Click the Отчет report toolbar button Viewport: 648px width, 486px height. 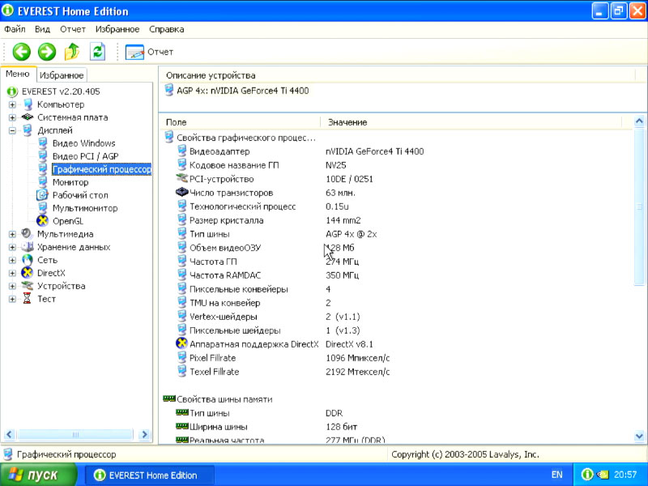click(150, 52)
